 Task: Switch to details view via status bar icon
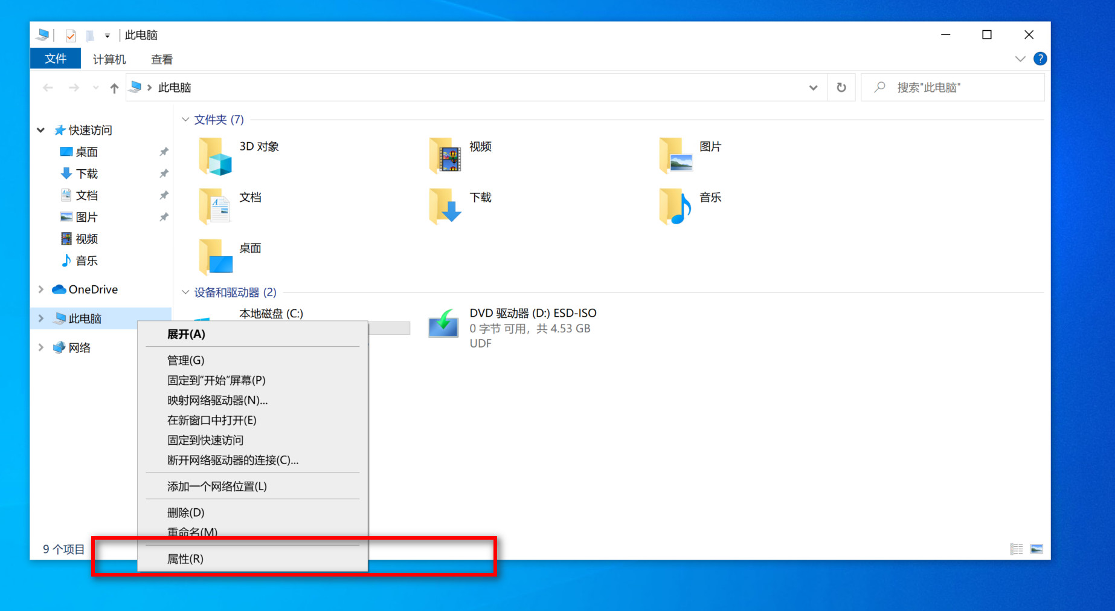point(1017,549)
